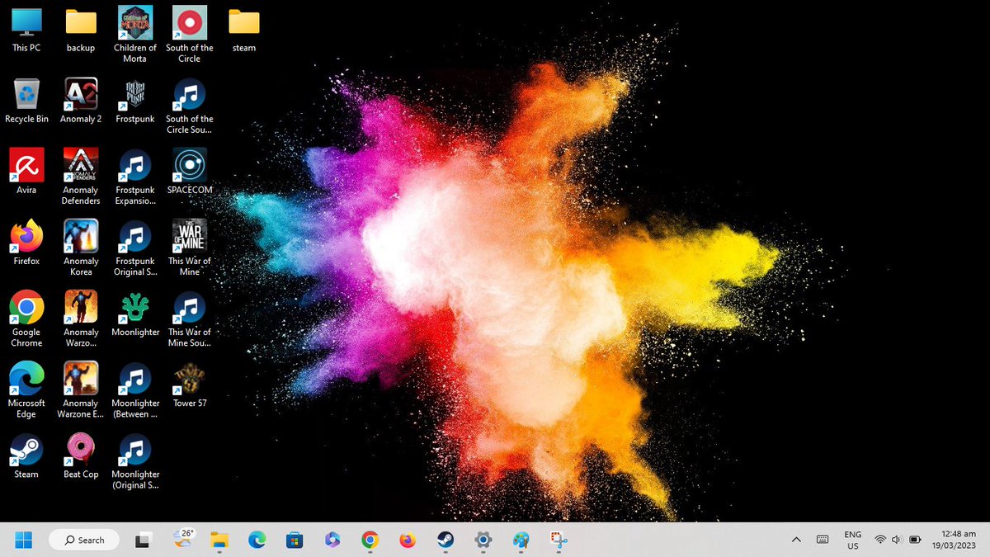The image size is (990, 557).
Task: Select the South of the Circle game shortcut
Action: (190, 35)
